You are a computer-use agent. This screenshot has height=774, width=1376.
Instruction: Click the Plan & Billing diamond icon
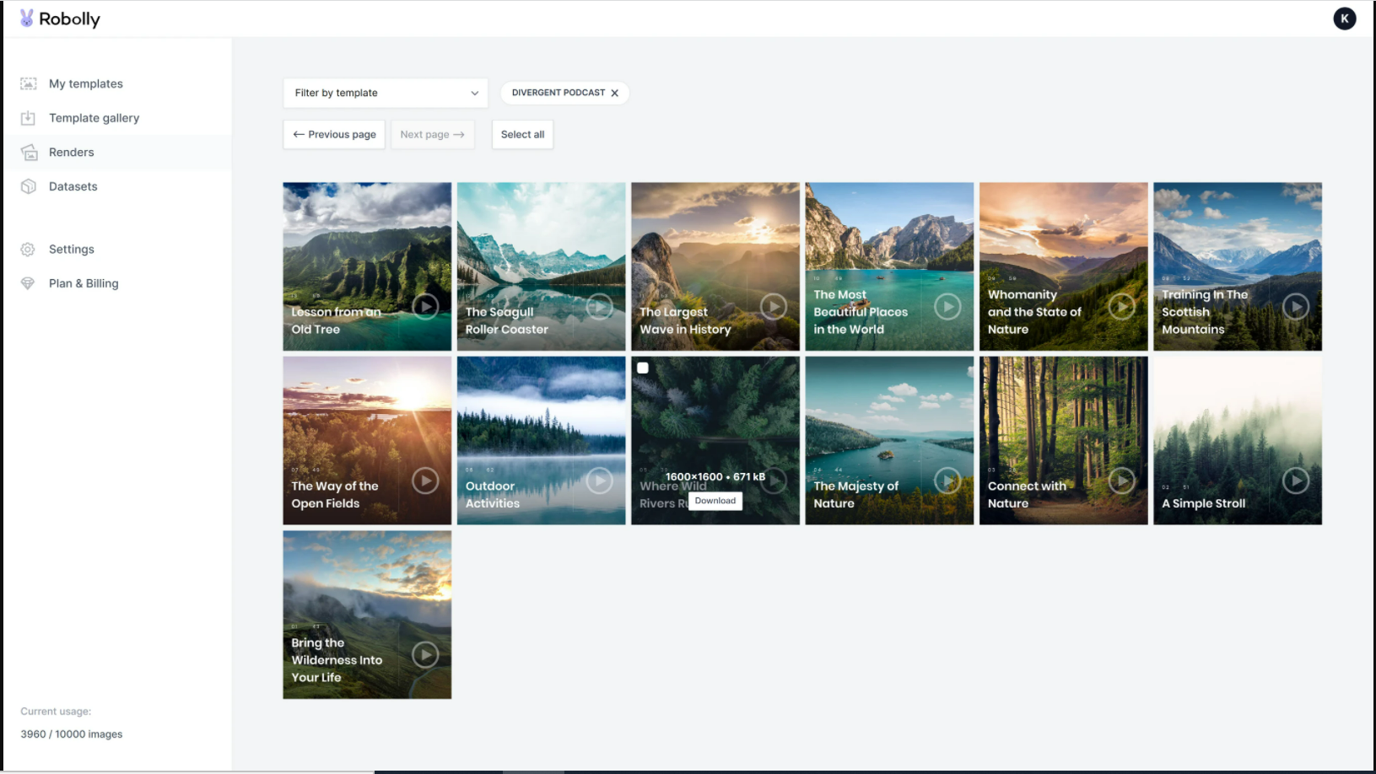pyautogui.click(x=29, y=283)
